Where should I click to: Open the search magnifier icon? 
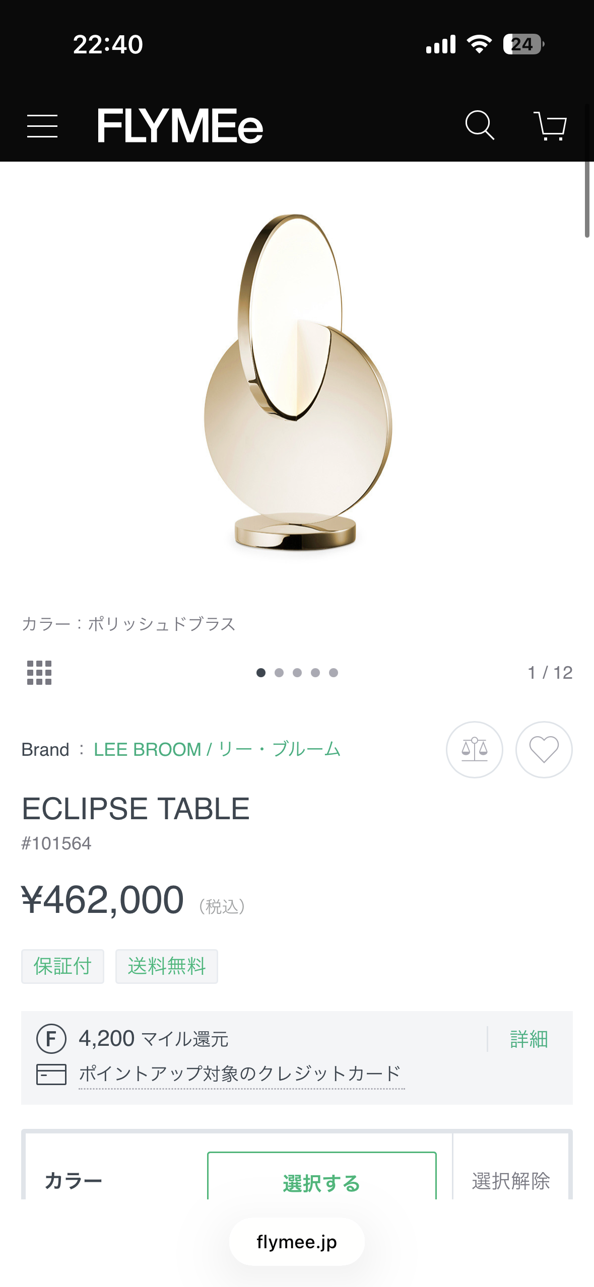pyautogui.click(x=479, y=125)
